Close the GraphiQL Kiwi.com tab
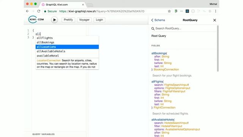243x137 pixels. click(83, 5)
